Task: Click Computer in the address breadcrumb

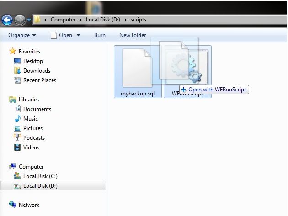Action: [x=63, y=20]
